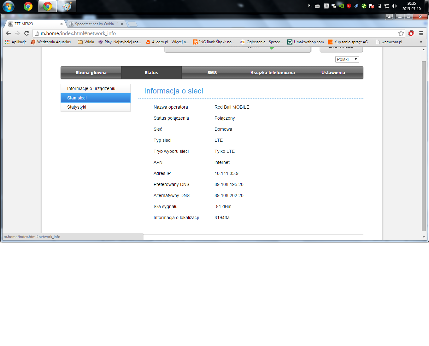Screen dimensions: 429x346
Task: Open the Wędzarnia Aquarius bookmark
Action: (52, 42)
